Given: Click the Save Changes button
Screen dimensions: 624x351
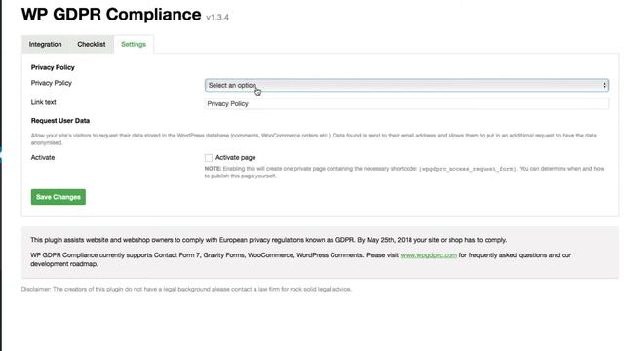Looking at the screenshot, I should (x=58, y=197).
